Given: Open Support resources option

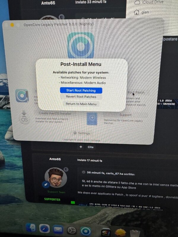Looking at the screenshot, I should pos(125,115).
